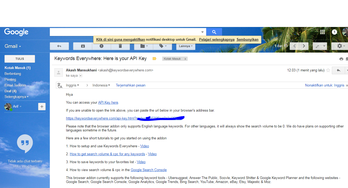
Task: Click 'Mulai yang baru' chat link
Action: 25,166
